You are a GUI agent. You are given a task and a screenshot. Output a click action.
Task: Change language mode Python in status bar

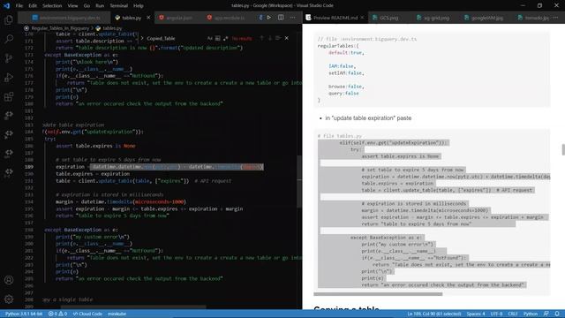coord(531,314)
